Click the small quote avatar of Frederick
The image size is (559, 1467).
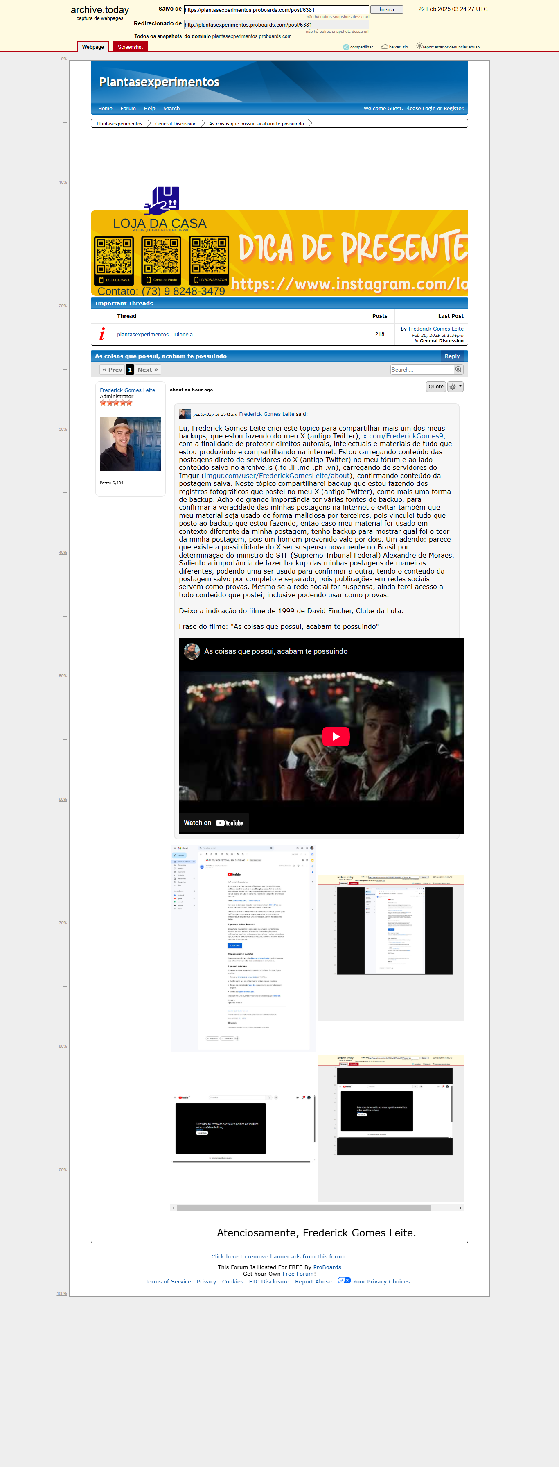point(185,414)
